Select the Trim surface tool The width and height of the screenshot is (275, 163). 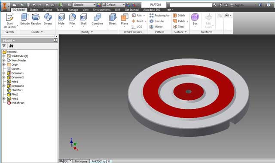[x=178, y=27]
